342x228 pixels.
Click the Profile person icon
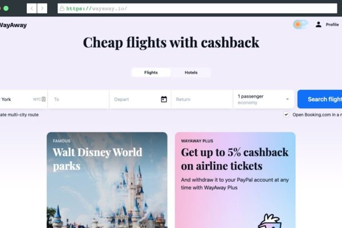click(319, 25)
